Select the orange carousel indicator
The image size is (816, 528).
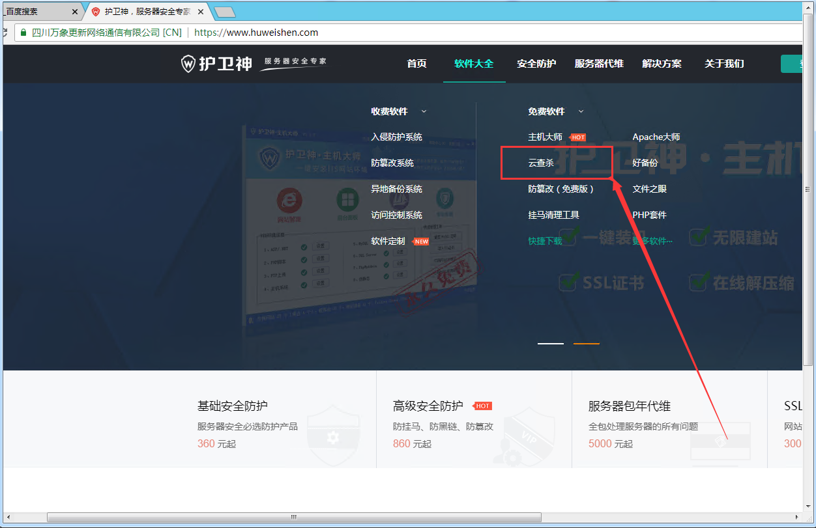tap(587, 343)
